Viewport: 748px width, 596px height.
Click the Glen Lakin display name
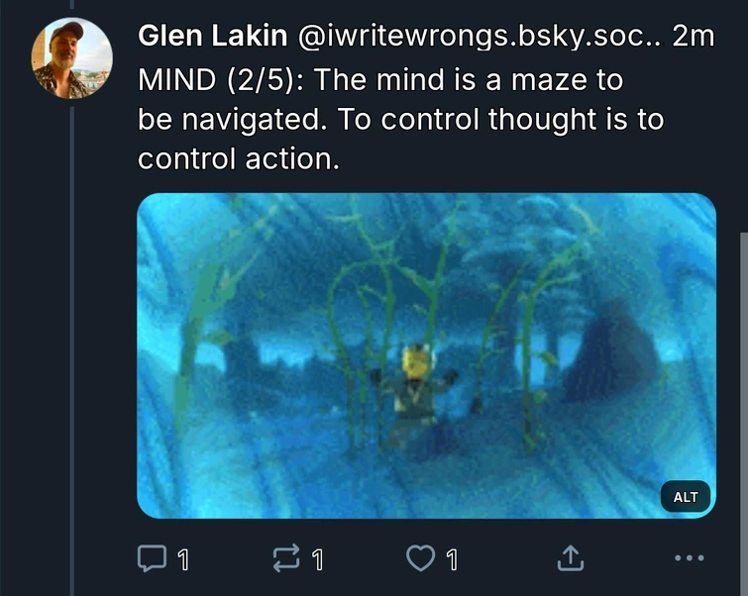tap(210, 38)
